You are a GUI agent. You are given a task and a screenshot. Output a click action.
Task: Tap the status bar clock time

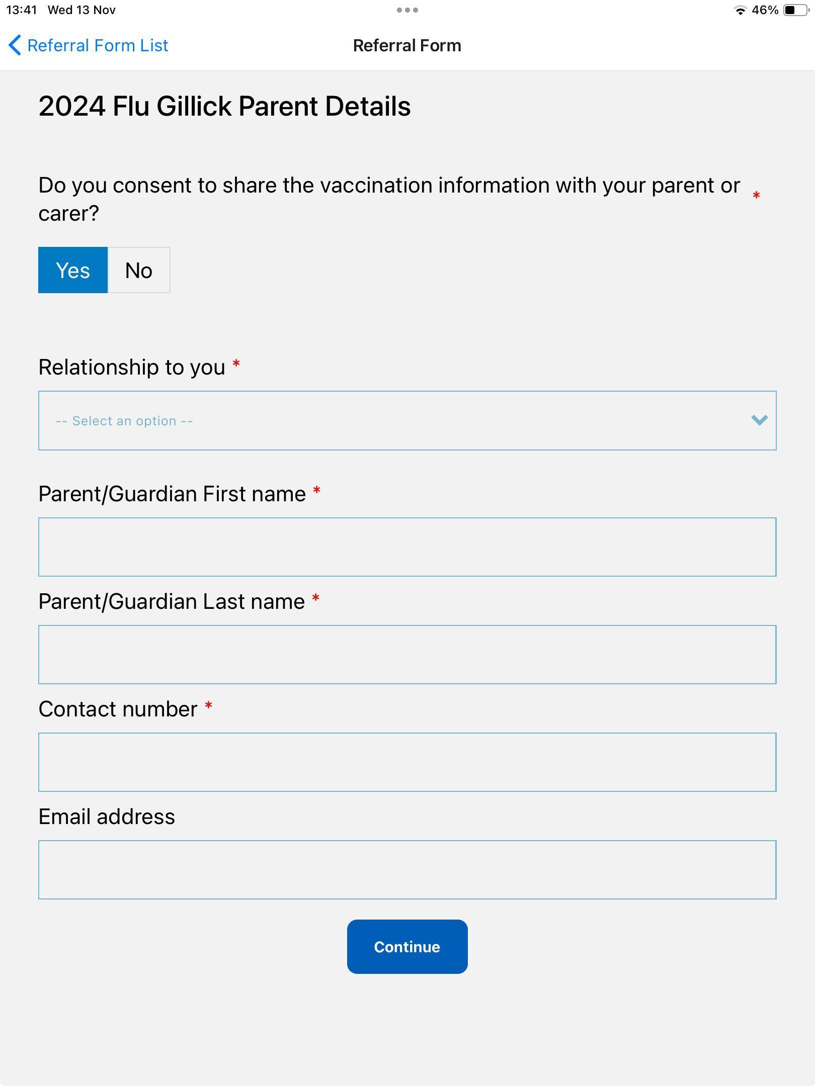pos(22,10)
